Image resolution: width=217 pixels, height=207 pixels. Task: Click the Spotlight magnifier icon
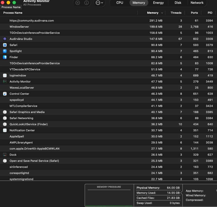[5, 51]
